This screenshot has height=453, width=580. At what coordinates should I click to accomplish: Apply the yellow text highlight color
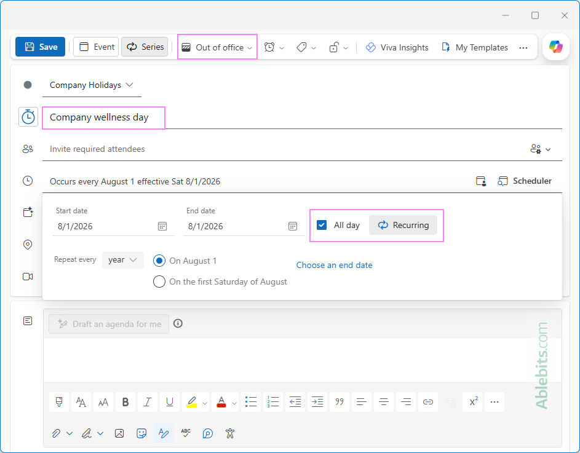click(x=192, y=402)
